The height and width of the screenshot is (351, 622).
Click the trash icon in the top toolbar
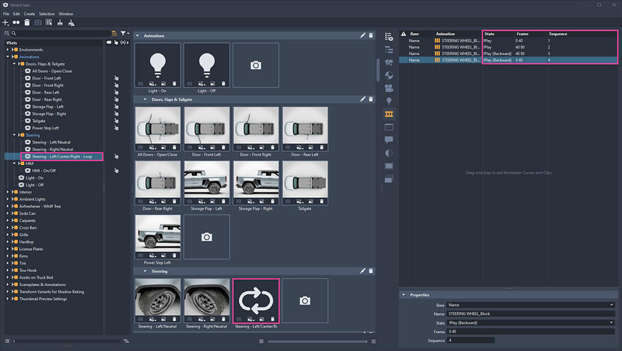27,22
